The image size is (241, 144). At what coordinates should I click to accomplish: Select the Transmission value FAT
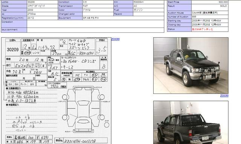click(85, 6)
